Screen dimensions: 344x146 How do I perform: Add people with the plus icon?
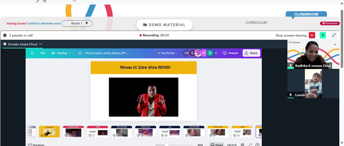[x=216, y=53]
